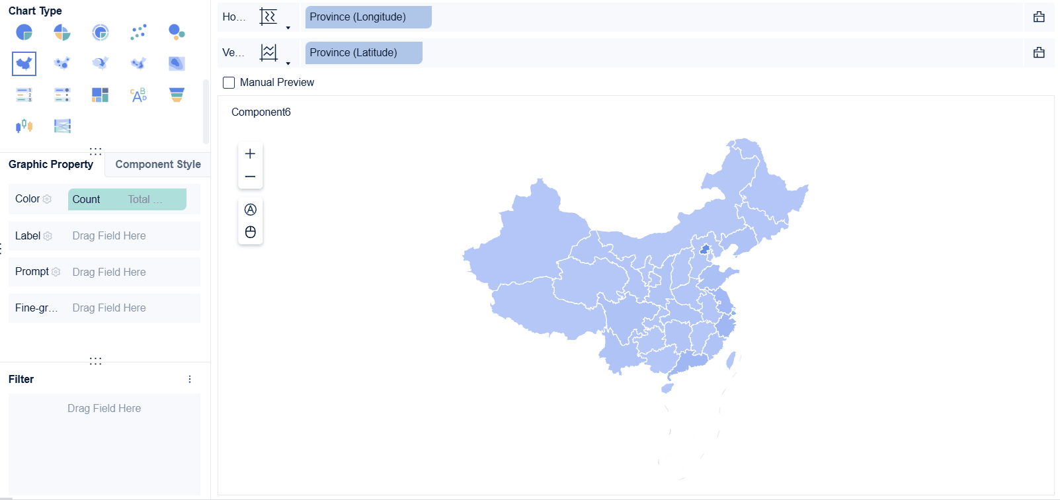The width and height of the screenshot is (1060, 500).
Task: Choose the funnel chart type
Action: (x=177, y=95)
